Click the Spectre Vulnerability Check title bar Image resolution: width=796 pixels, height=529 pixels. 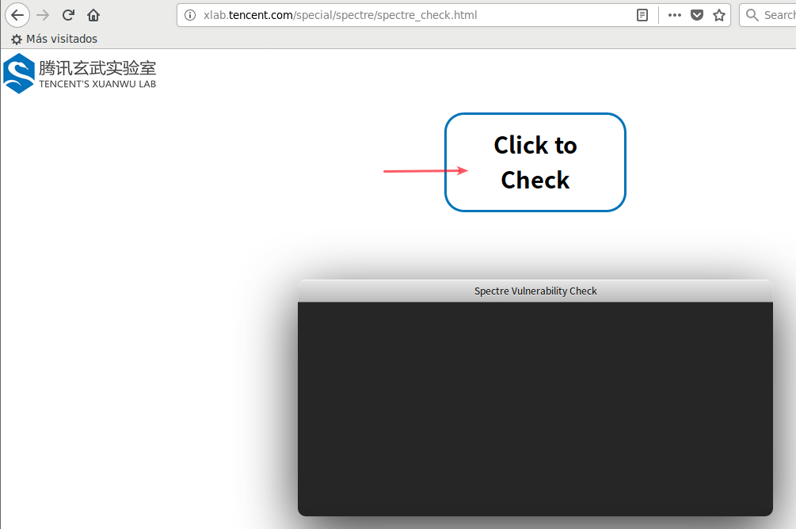535,291
